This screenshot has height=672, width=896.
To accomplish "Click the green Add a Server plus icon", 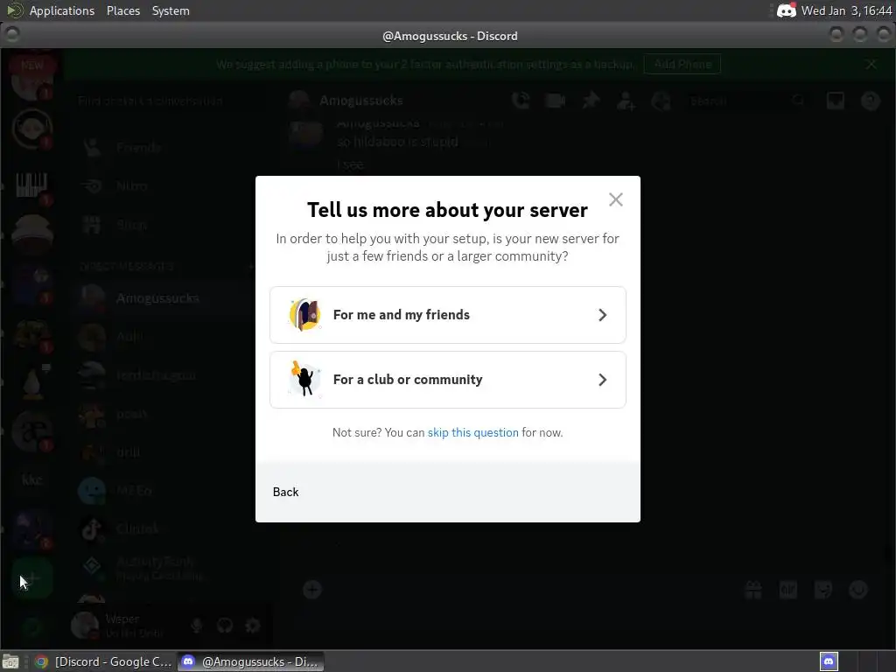I will click(32, 578).
